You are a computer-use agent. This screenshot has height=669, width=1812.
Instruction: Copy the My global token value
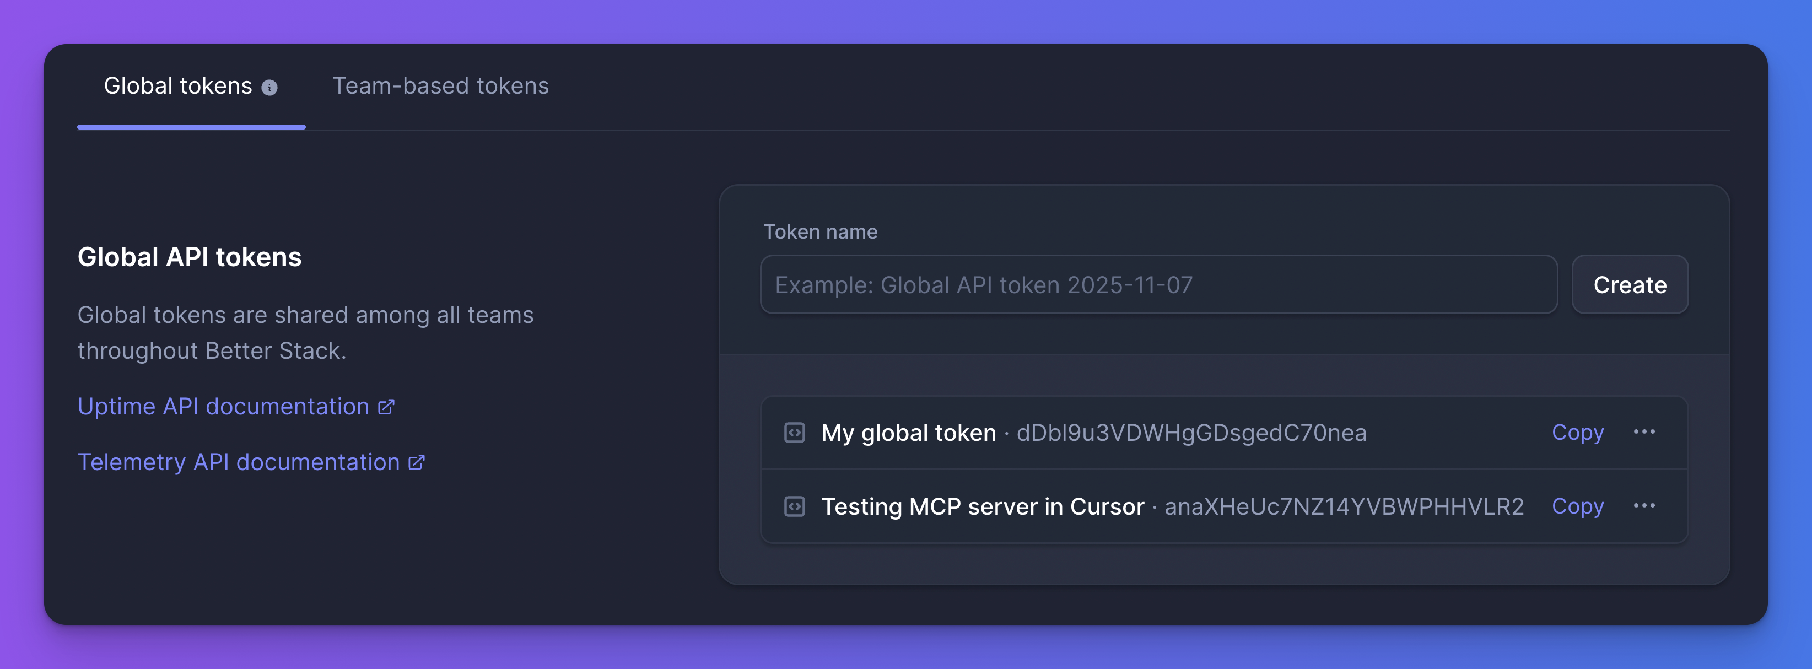[x=1577, y=433]
